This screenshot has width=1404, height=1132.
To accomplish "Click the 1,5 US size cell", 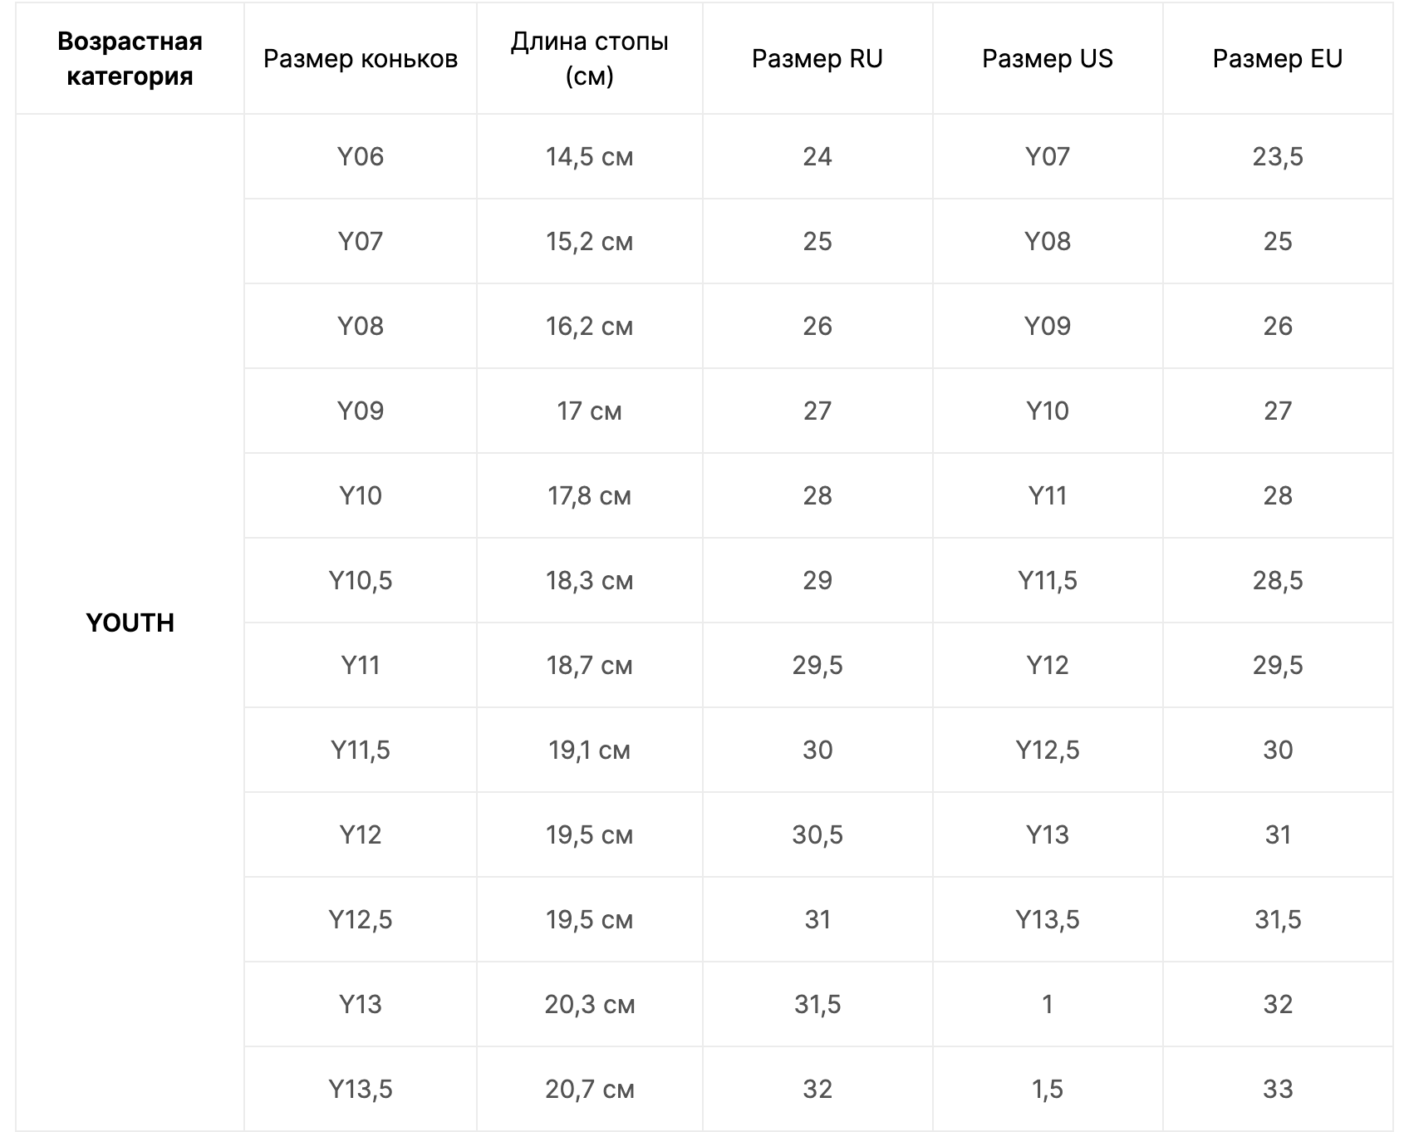I will [x=1048, y=1090].
